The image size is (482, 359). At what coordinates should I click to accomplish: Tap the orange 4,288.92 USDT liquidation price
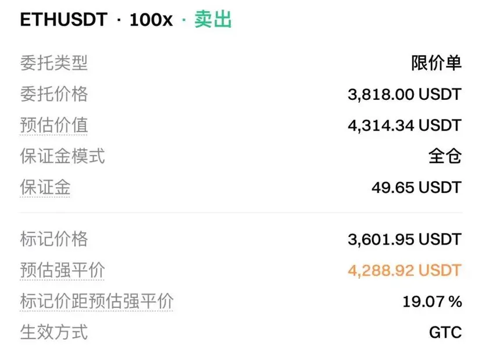point(405,270)
